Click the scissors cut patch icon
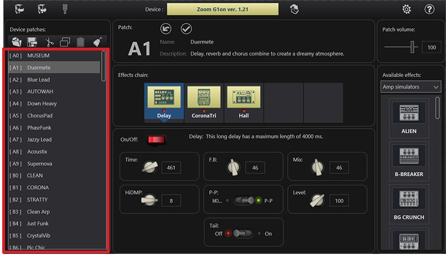The height and width of the screenshot is (255, 446). [x=49, y=42]
